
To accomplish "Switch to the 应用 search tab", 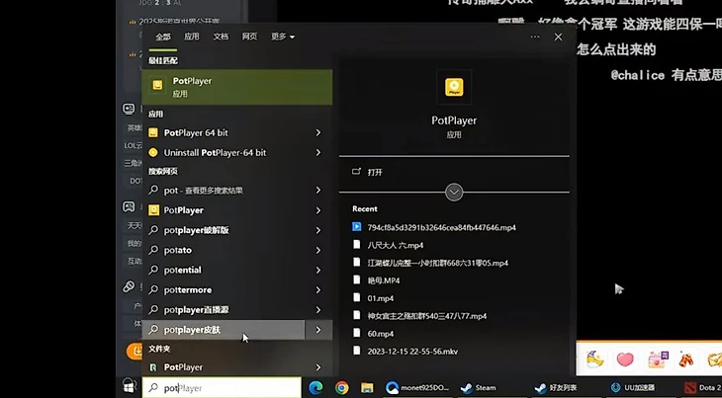I will click(x=192, y=37).
